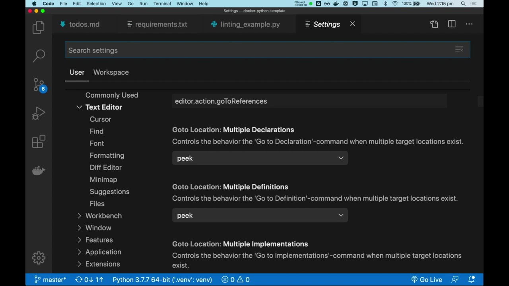Open the Search view in activity bar

pos(39,56)
